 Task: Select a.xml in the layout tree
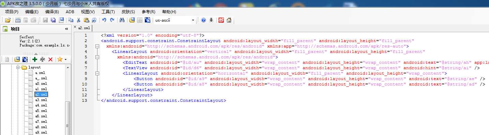pyautogui.click(x=40, y=73)
